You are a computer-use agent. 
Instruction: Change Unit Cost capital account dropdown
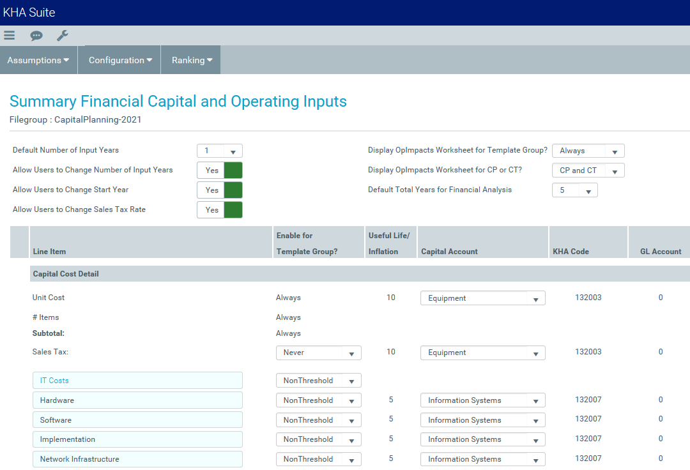tap(482, 299)
